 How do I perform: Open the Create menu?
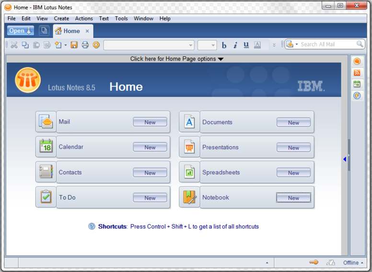coord(61,19)
